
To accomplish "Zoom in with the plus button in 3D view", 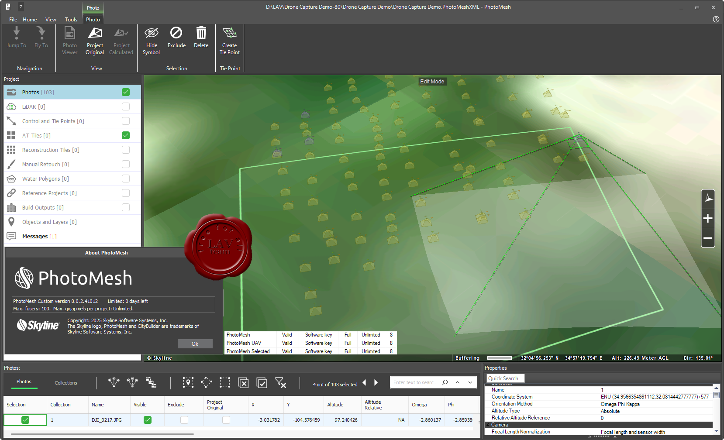I will (708, 218).
